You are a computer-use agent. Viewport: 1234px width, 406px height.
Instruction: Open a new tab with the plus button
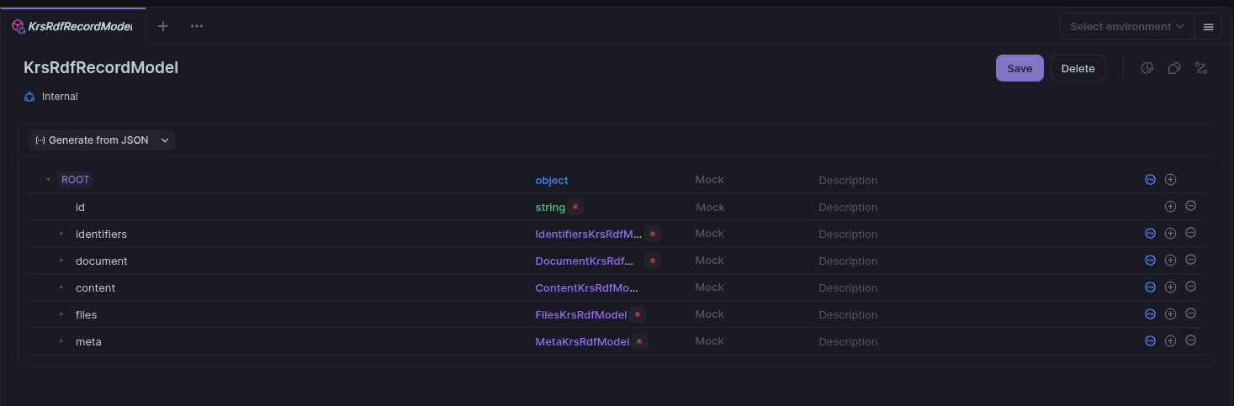coord(163,26)
